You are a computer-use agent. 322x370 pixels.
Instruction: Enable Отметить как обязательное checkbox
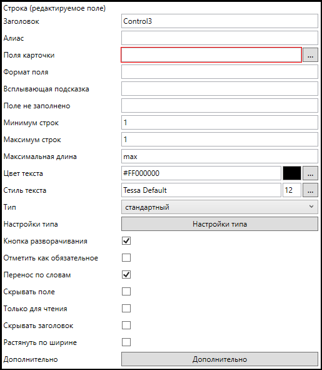[x=126, y=258]
